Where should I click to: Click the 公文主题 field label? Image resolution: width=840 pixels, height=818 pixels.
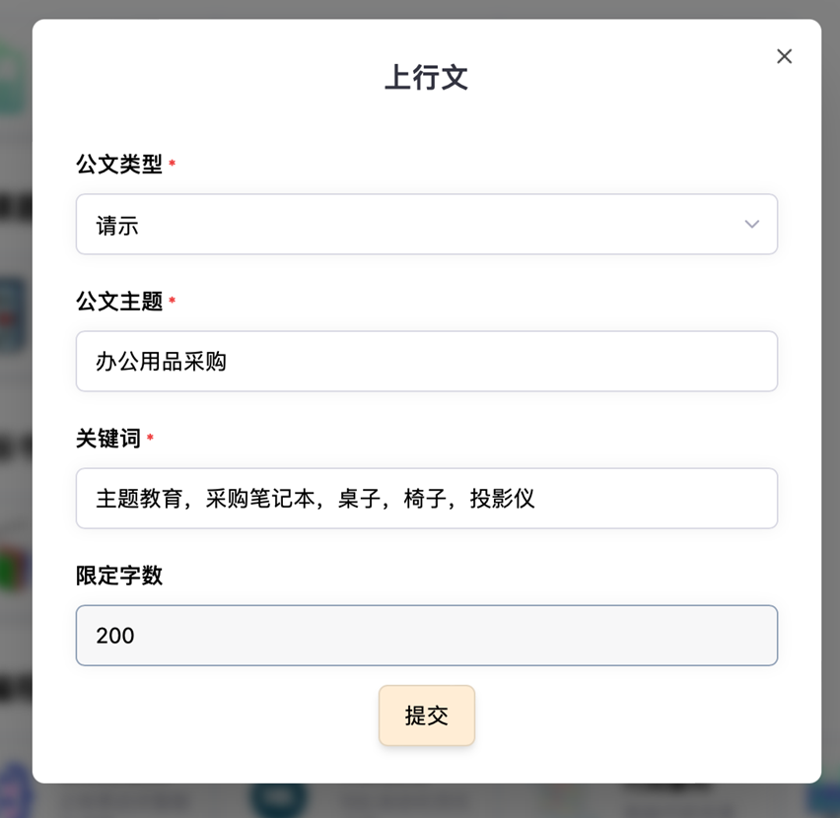pyautogui.click(x=119, y=301)
